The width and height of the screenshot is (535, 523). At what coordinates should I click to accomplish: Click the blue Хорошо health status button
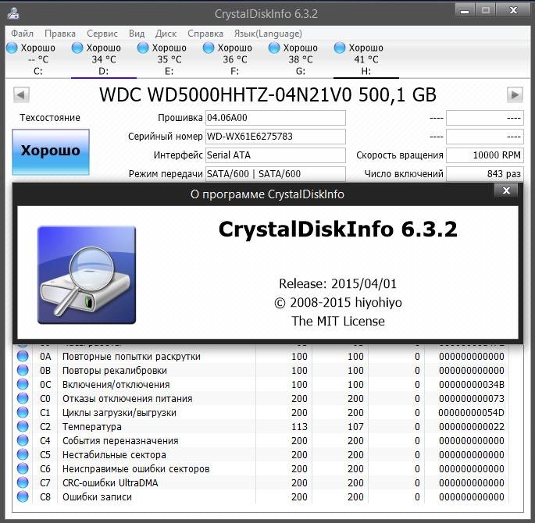51,151
